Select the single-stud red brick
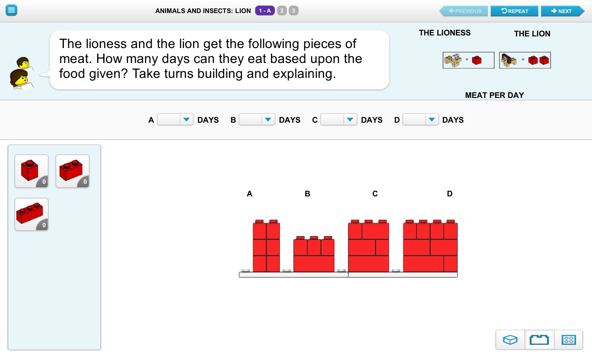The width and height of the screenshot is (592, 355). 31,171
